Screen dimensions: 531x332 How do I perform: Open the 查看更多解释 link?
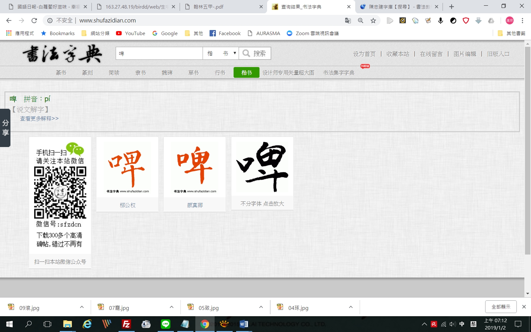(x=39, y=119)
